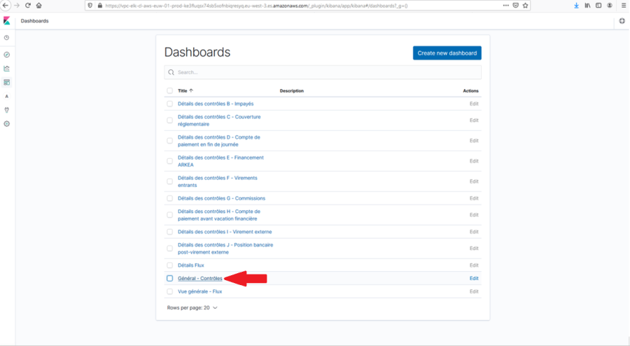Viewport: 630px width, 346px height.
Task: Click the Recently viewed clock icon
Action: pyautogui.click(x=6, y=38)
